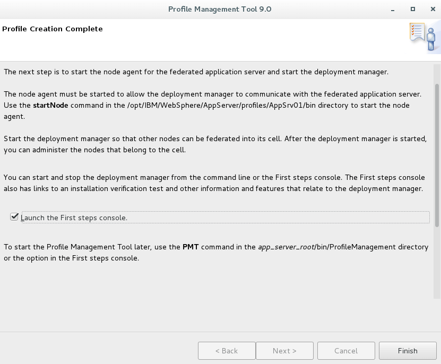Uncheck the Launch First steps console checkbox
441x364 pixels.
tap(14, 217)
